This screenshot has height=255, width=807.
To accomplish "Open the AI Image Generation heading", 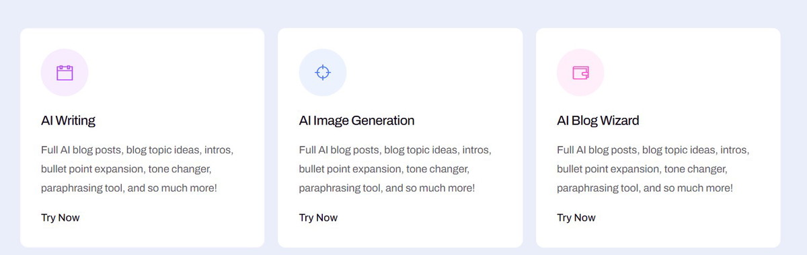I will [356, 121].
